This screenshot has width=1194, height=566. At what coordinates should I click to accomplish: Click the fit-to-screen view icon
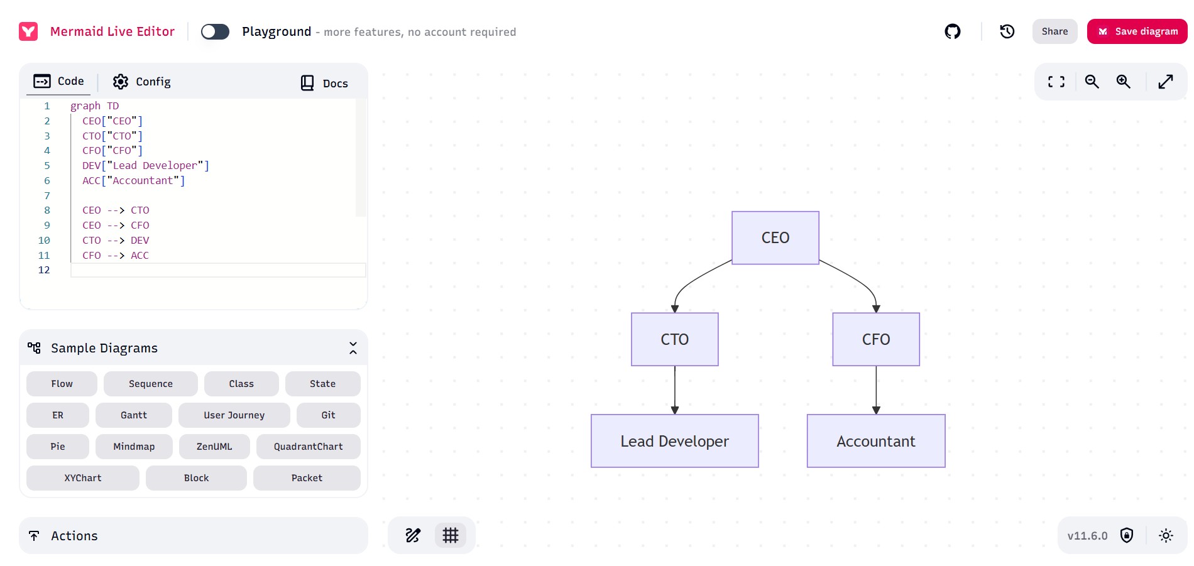(x=1056, y=82)
